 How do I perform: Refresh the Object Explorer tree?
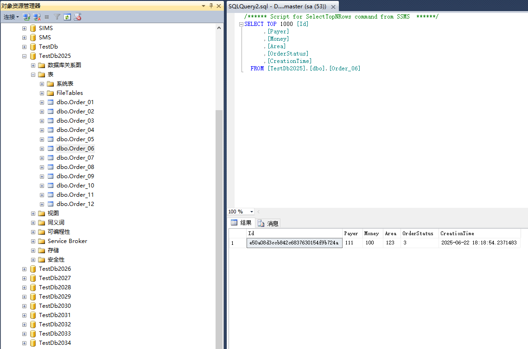pos(67,17)
